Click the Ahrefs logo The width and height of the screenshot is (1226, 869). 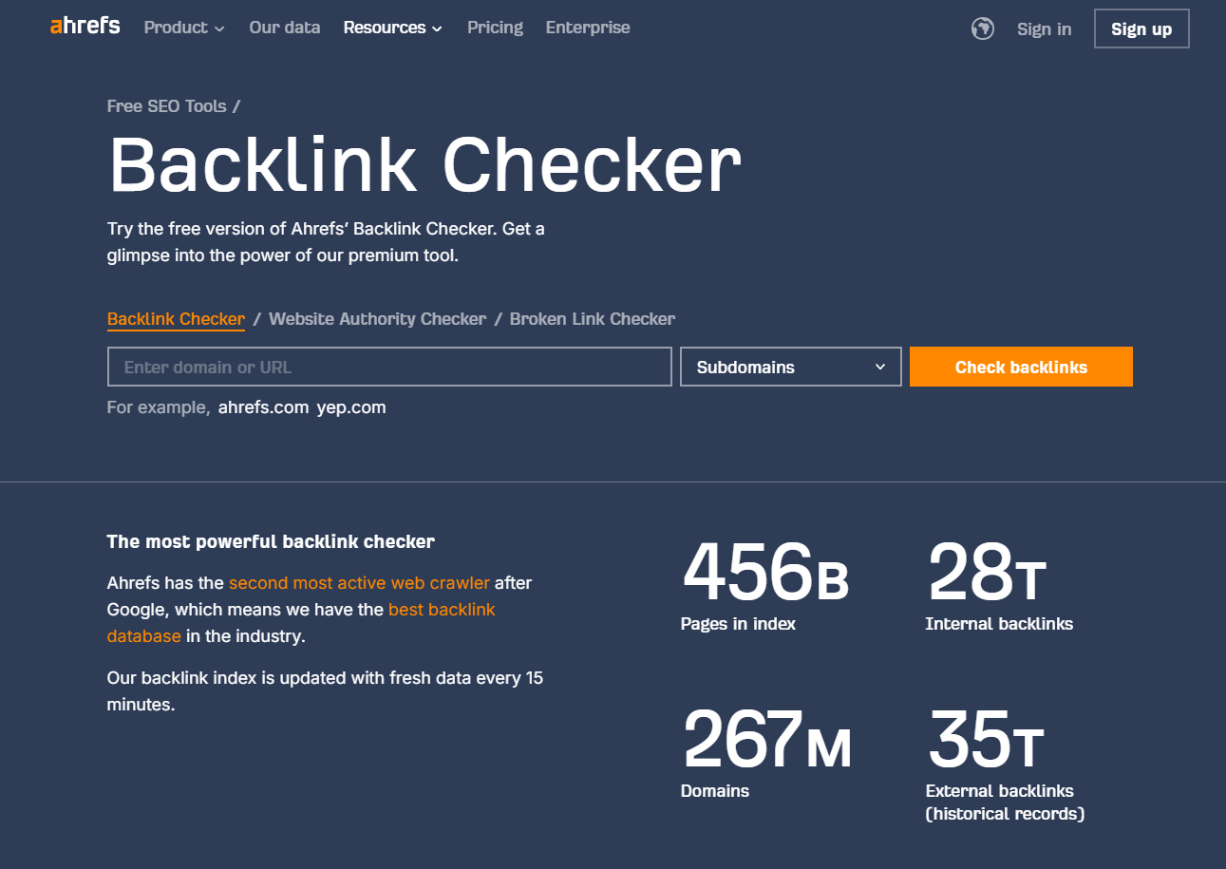[x=85, y=27]
